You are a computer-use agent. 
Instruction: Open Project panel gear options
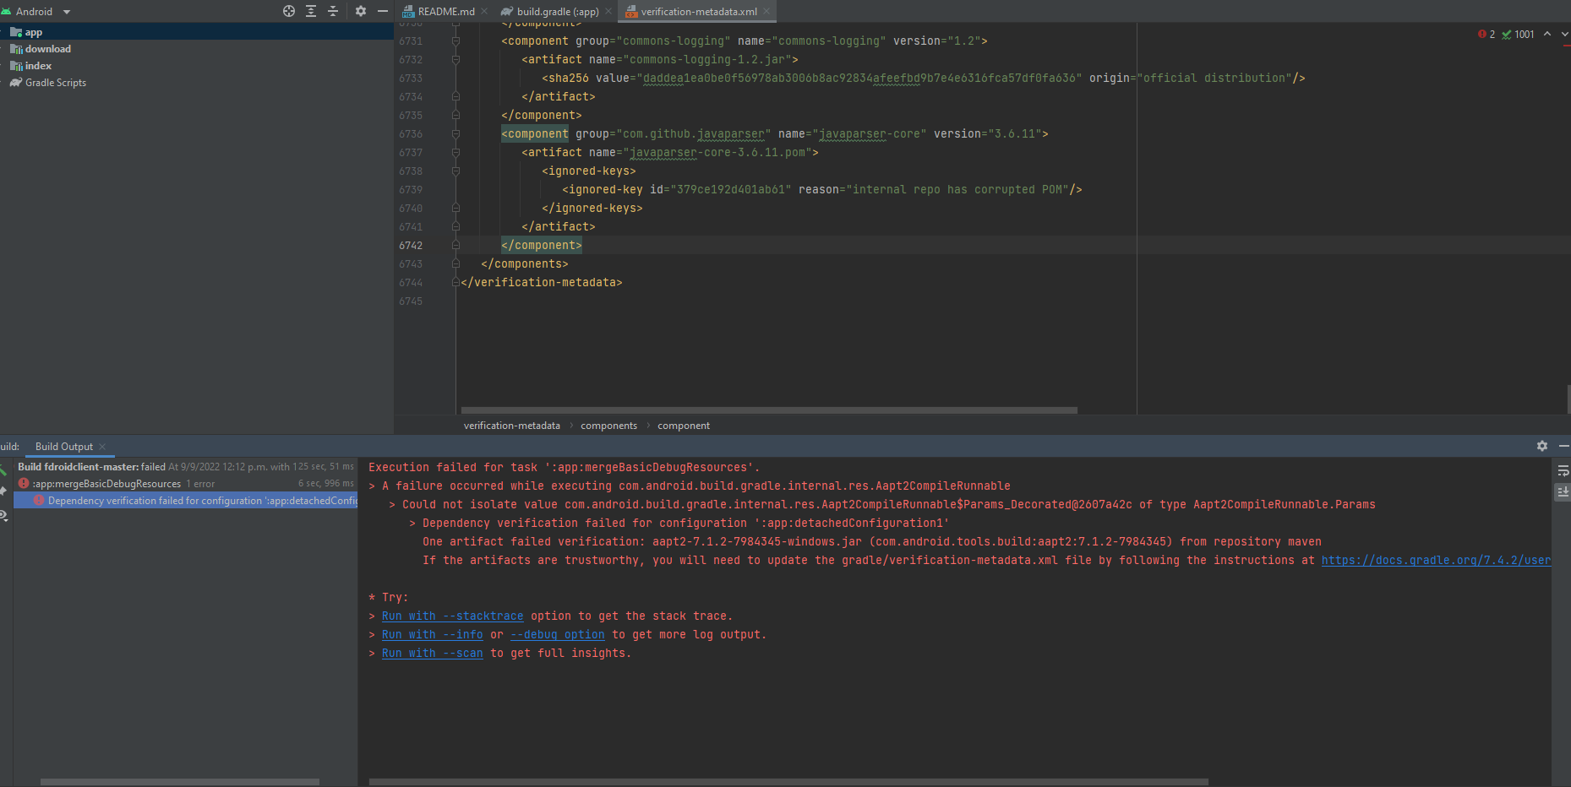361,11
